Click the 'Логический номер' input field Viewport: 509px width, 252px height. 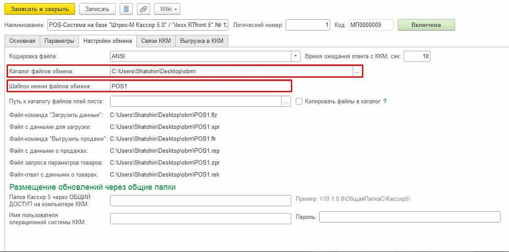tap(309, 25)
